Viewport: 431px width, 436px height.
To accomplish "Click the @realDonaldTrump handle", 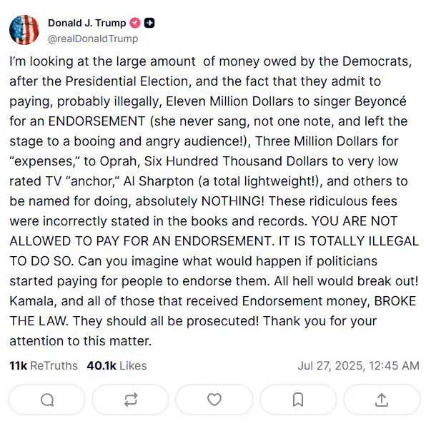I will pos(93,39).
